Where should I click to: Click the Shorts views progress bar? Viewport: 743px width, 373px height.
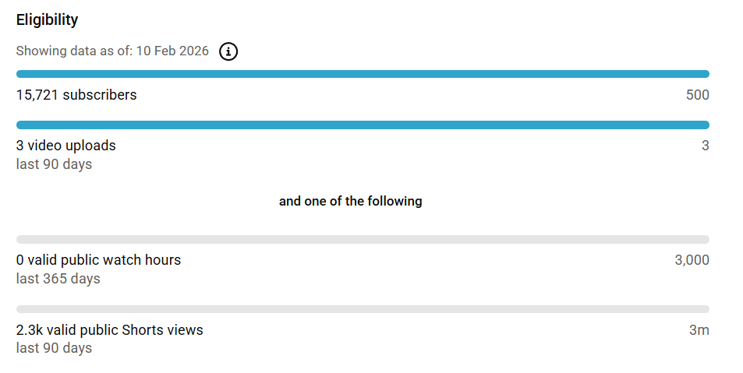[363, 309]
